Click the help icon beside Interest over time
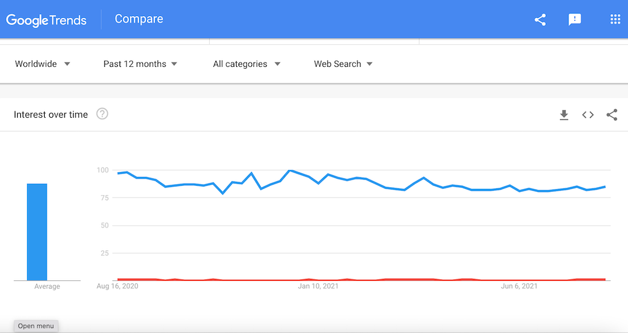This screenshot has width=628, height=333. (102, 114)
